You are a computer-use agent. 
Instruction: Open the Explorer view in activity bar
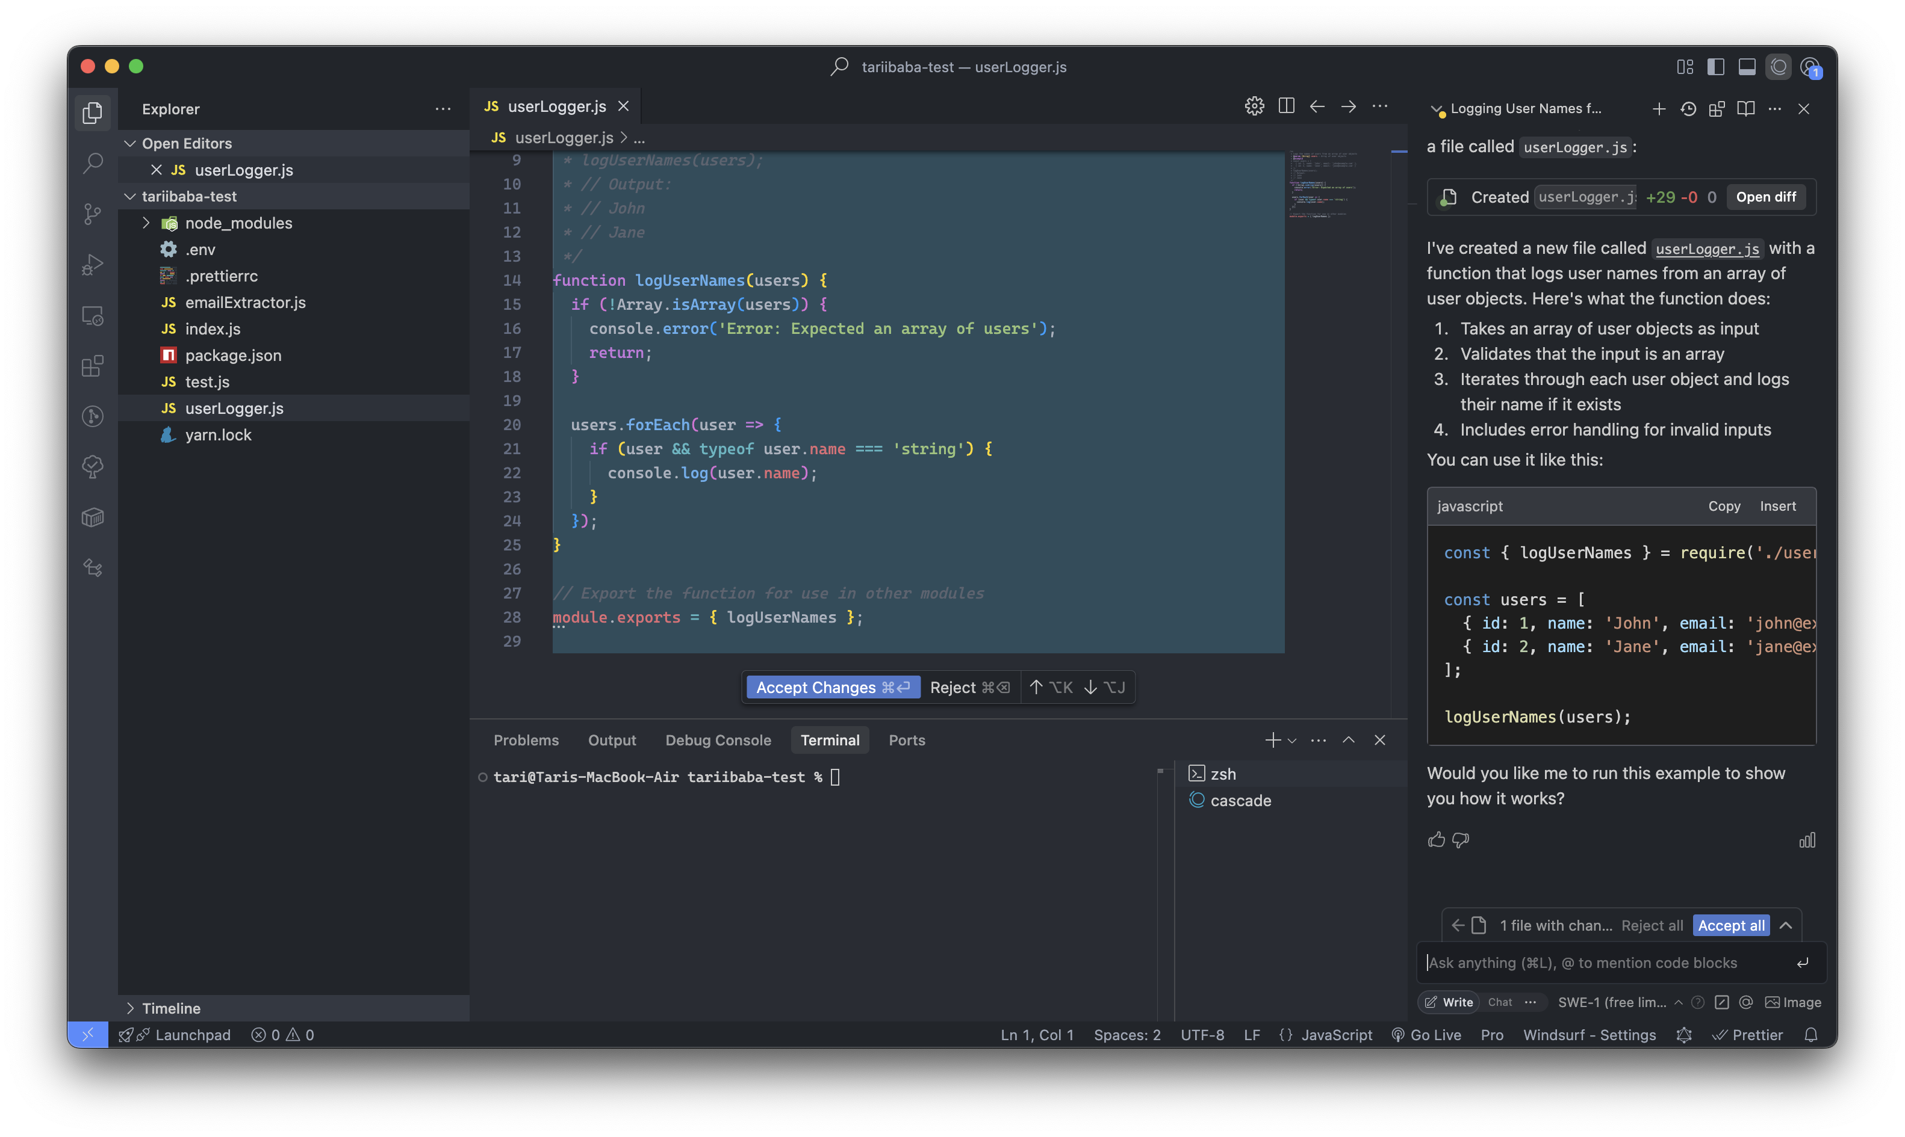tap(93, 112)
